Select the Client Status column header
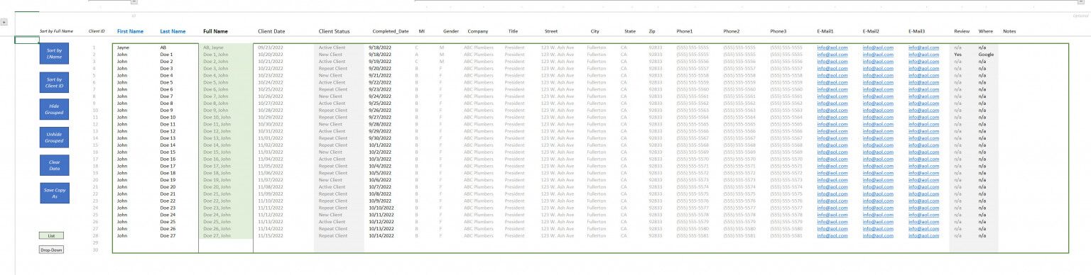This screenshot has width=1091, height=275. tap(335, 31)
